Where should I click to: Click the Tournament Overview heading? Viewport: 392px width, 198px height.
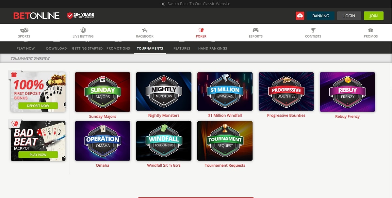[30, 58]
